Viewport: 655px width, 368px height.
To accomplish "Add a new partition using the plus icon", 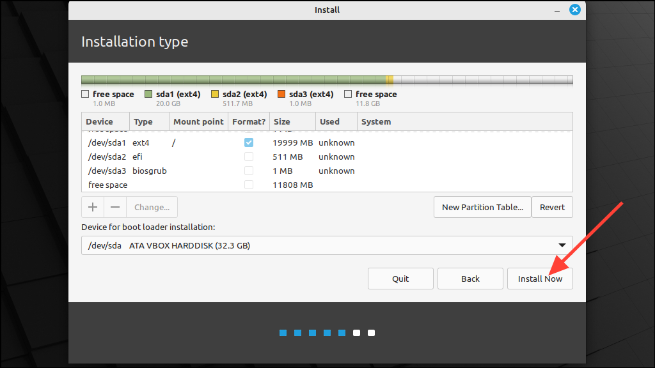I will pyautogui.click(x=92, y=206).
